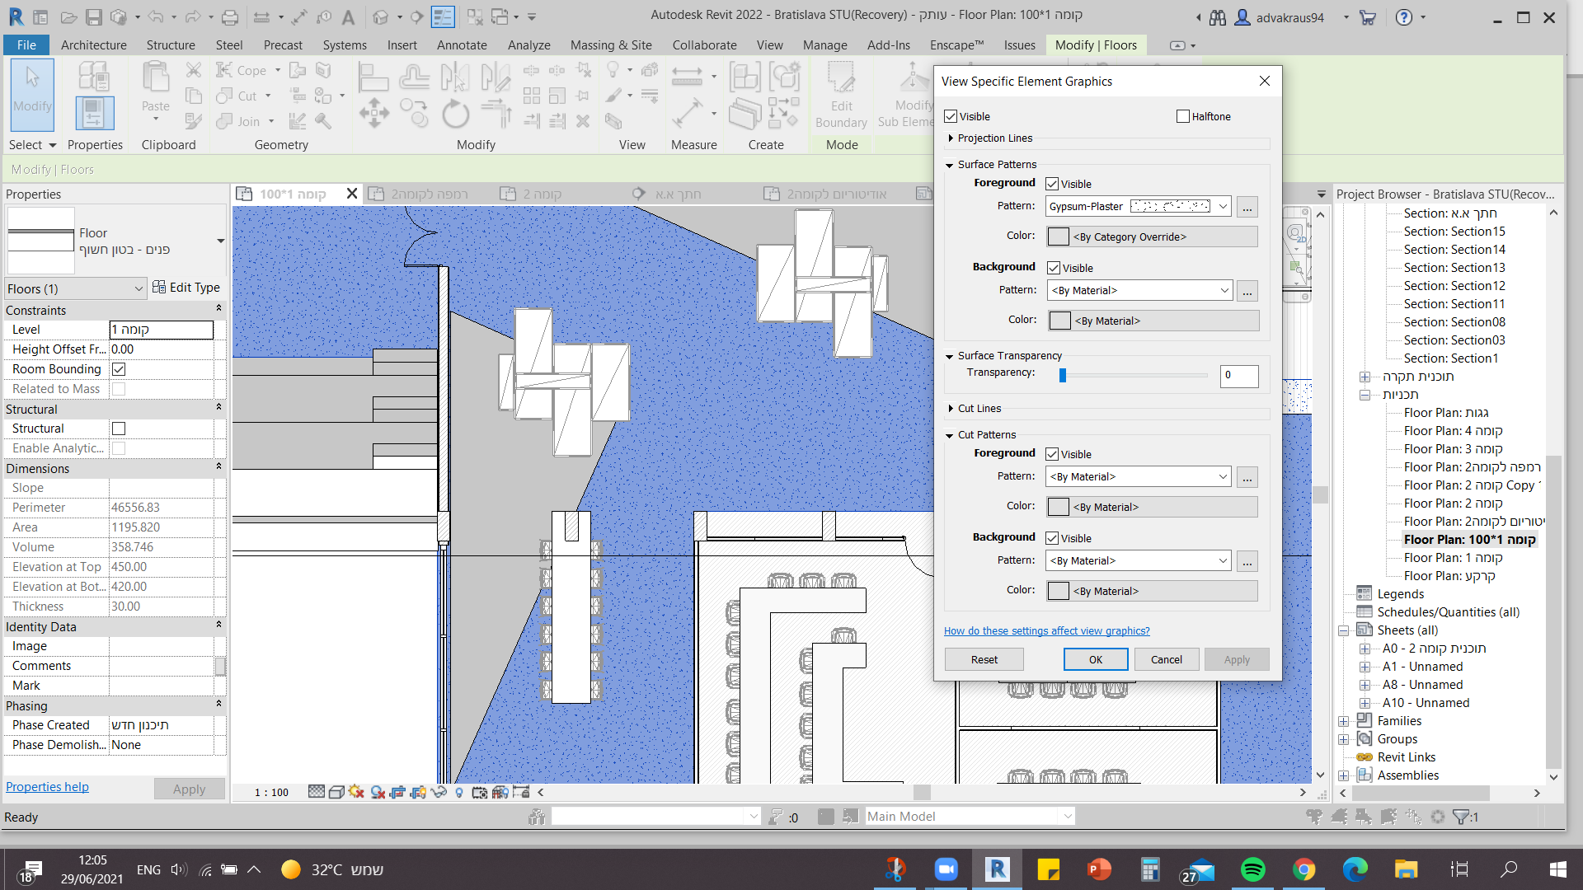
Task: Open the Gypsum-Plaster pattern dropdown
Action: click(x=1223, y=206)
